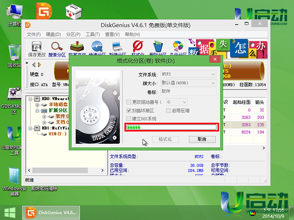Click the tree scrollbar right arrow
The height and width of the screenshot is (220, 294).
(102, 170)
